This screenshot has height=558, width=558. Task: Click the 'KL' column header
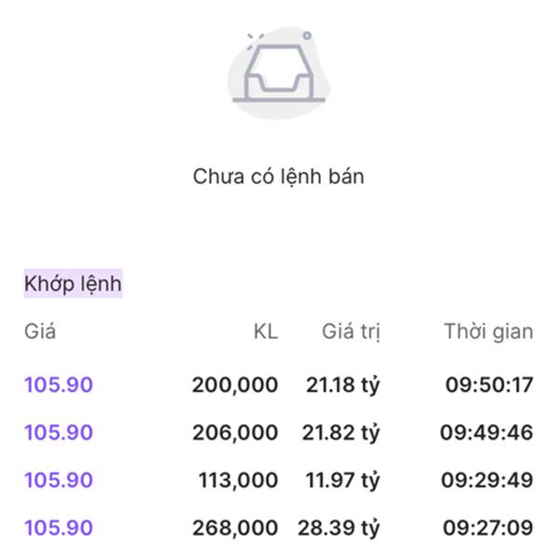click(265, 331)
